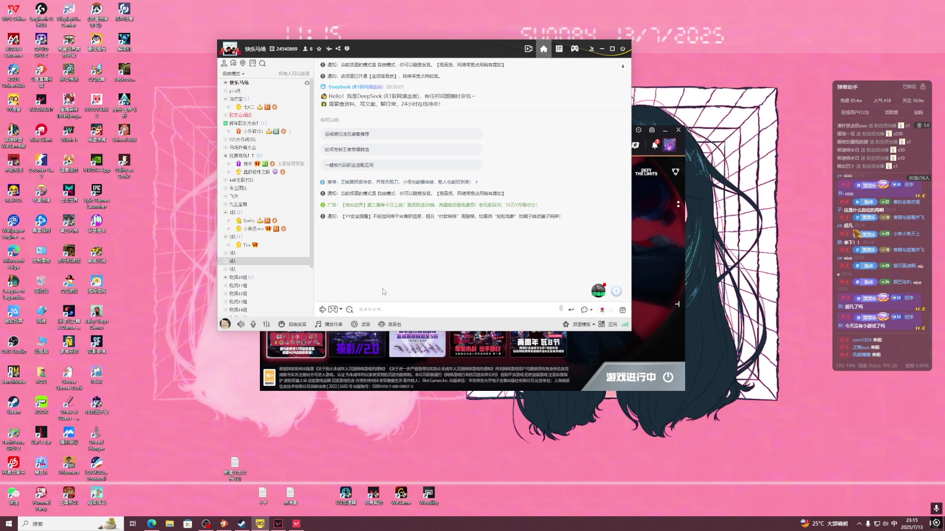Open File Explorer from the taskbar

click(x=169, y=524)
